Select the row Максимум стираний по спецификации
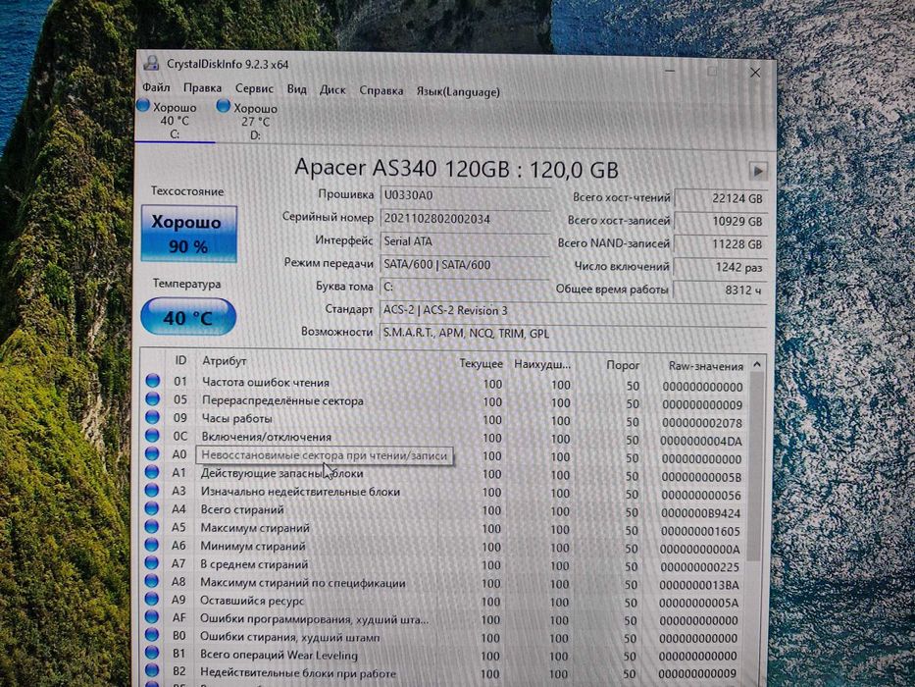This screenshot has width=915, height=687. 444,583
